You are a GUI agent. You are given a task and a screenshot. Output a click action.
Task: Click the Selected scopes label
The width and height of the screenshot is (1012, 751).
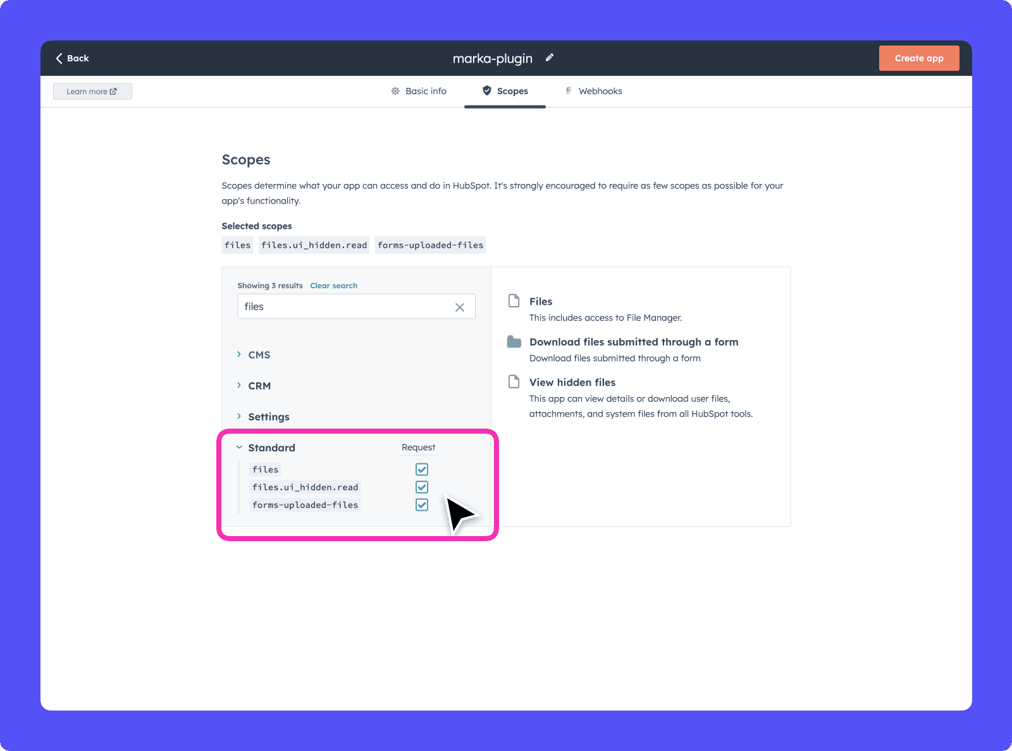coord(257,226)
